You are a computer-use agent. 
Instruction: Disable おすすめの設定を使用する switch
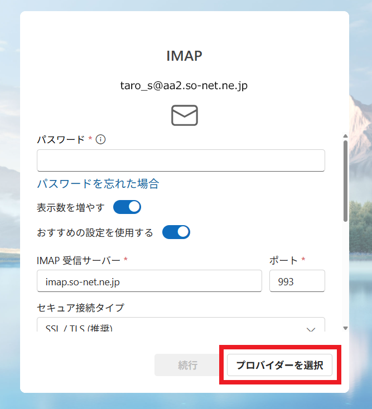click(x=176, y=232)
